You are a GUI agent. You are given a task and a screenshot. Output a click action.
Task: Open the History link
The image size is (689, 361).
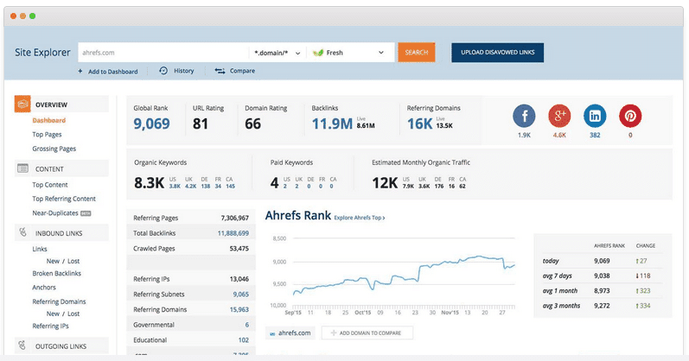coord(183,71)
